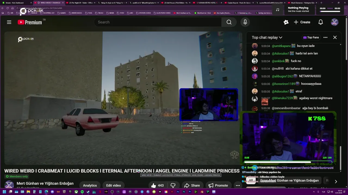Click chat username @umitkapanc
Image resolution: width=348 pixels, height=195 pixels.
pyautogui.click(x=281, y=46)
